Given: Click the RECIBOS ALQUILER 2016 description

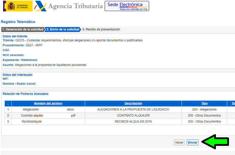Looking at the screenshot, I should click(133, 121).
